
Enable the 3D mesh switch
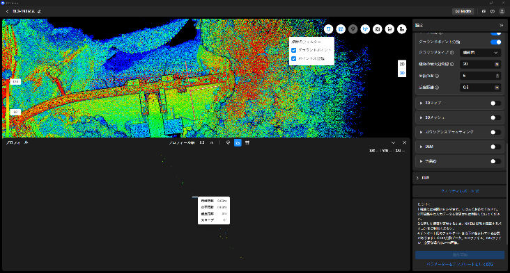tap(495, 117)
